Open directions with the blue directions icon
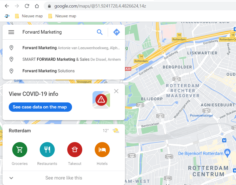Viewport: 236px width, 185px height. click(x=116, y=32)
